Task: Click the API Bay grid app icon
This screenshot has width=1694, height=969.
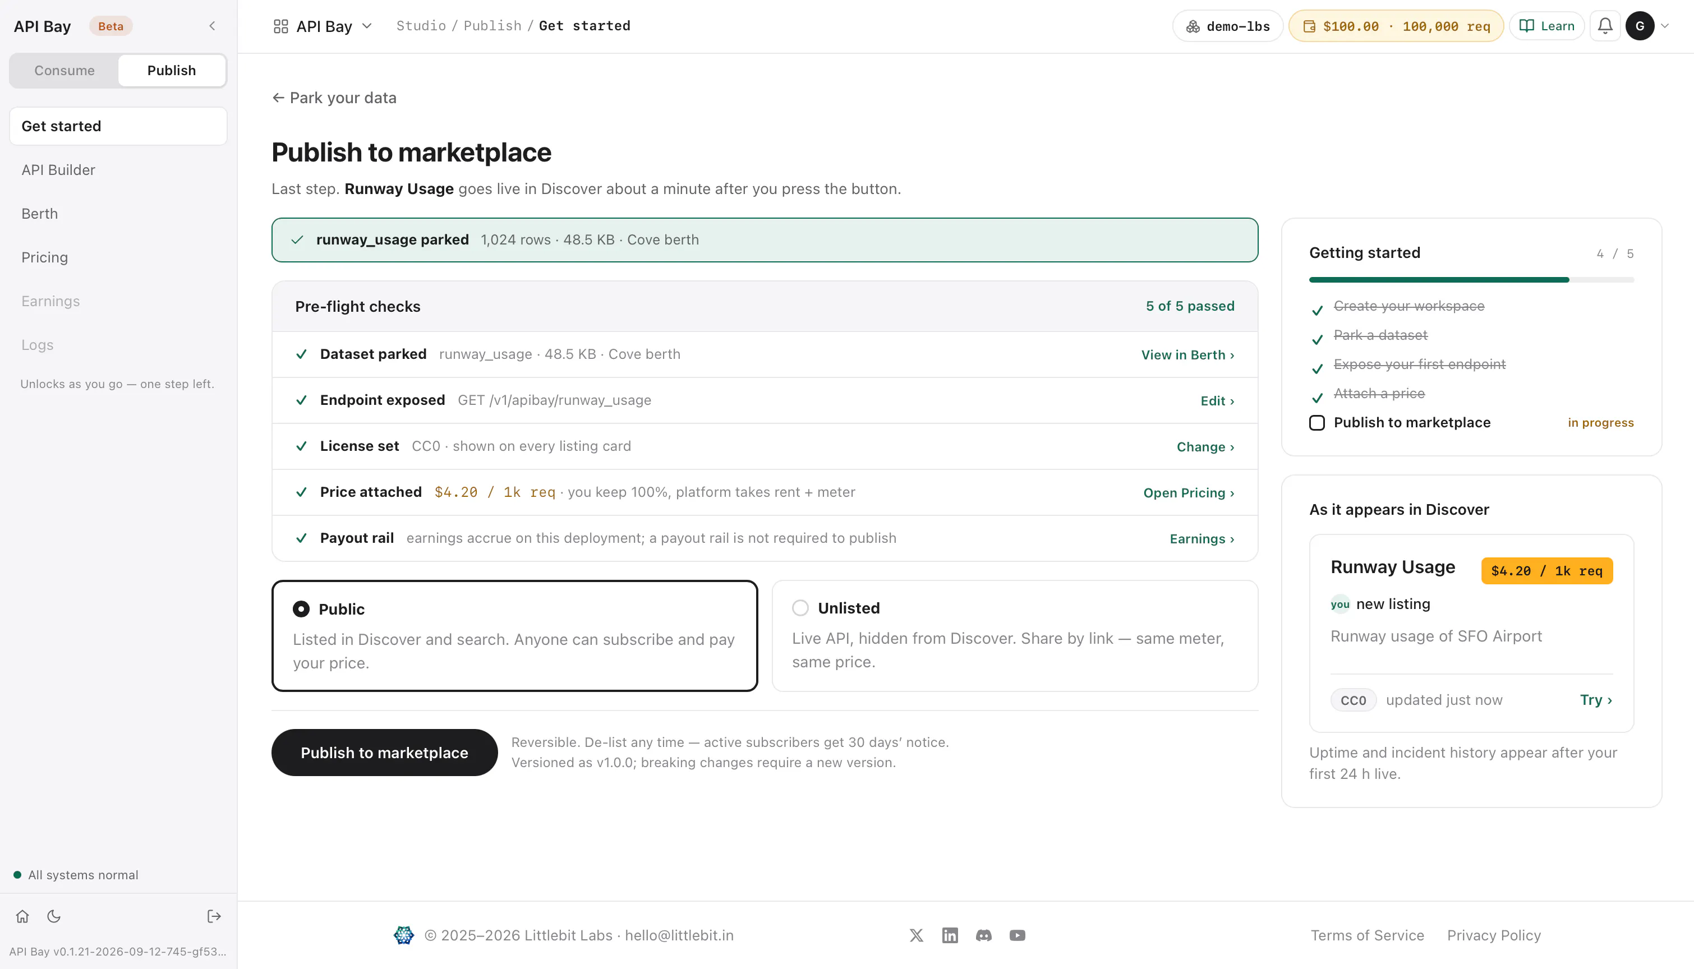Action: [280, 26]
